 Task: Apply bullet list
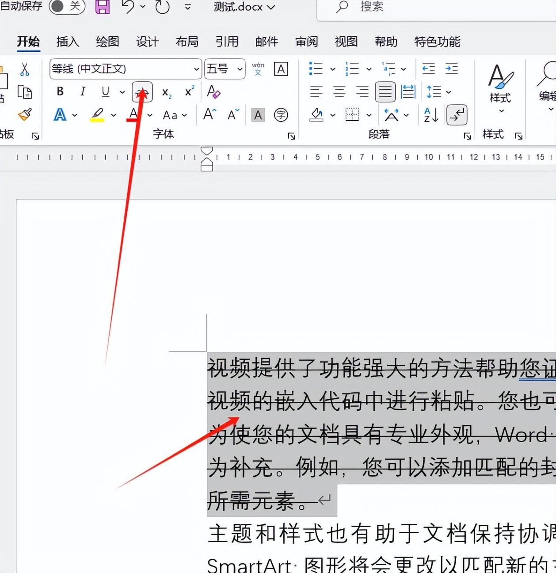pos(316,69)
